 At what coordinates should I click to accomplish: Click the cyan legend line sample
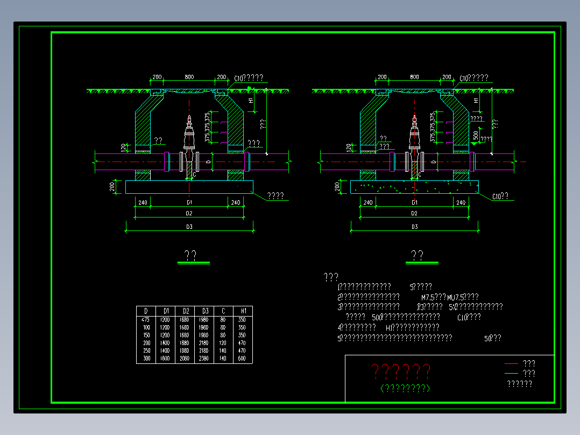(x=511, y=373)
